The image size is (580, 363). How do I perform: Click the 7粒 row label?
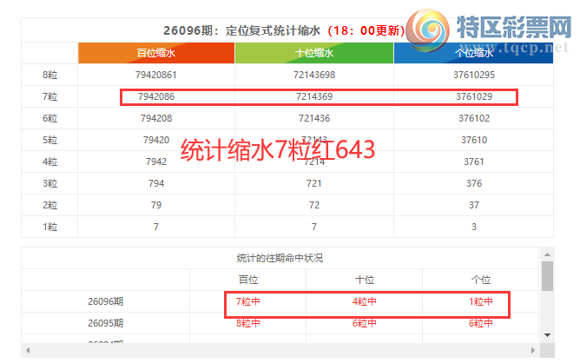(49, 96)
